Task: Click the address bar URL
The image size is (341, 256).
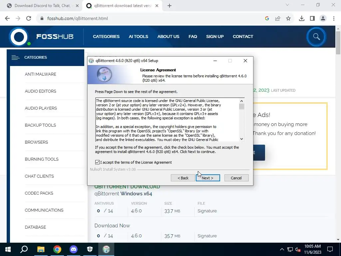Action: pyautogui.click(x=77, y=19)
